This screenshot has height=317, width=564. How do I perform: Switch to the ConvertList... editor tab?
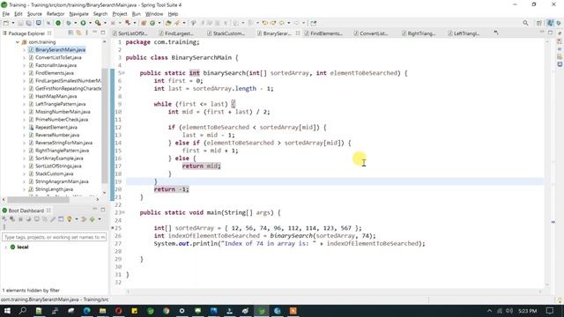(374, 33)
